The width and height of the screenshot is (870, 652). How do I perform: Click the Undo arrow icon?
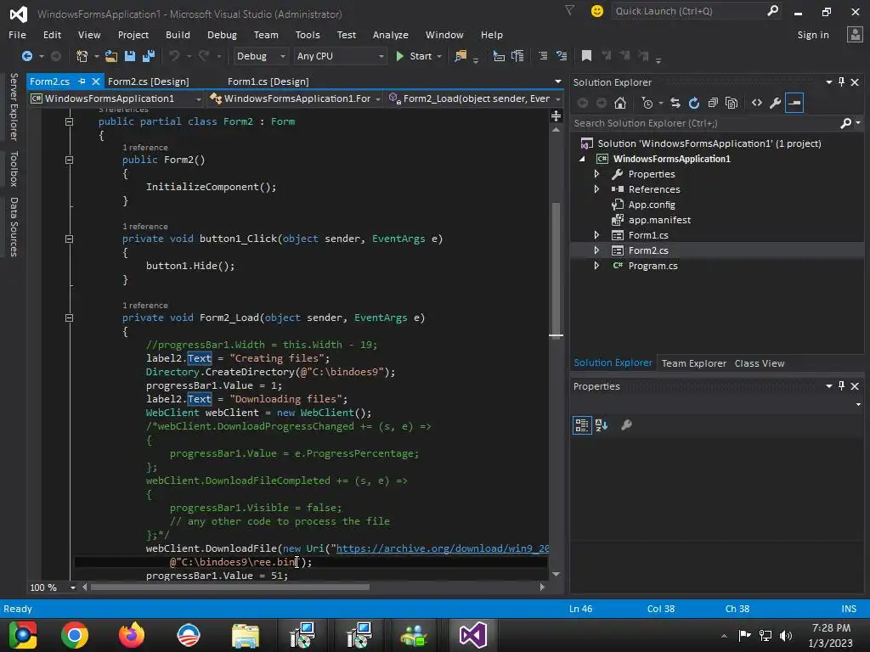pos(174,56)
